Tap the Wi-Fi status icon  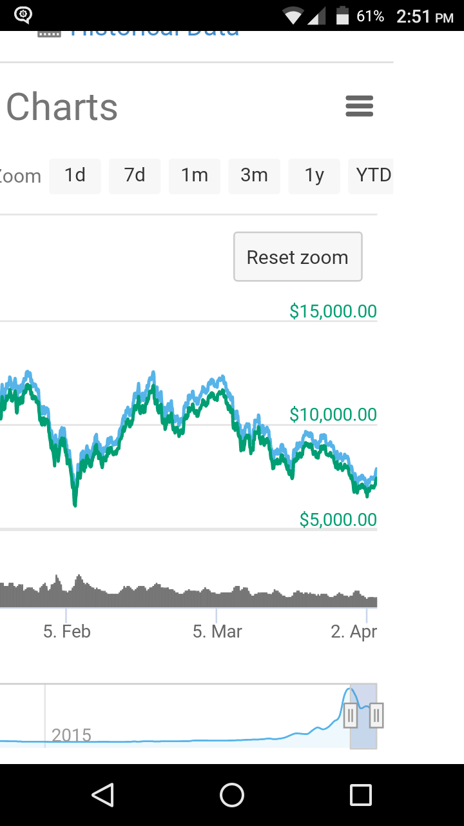click(293, 16)
